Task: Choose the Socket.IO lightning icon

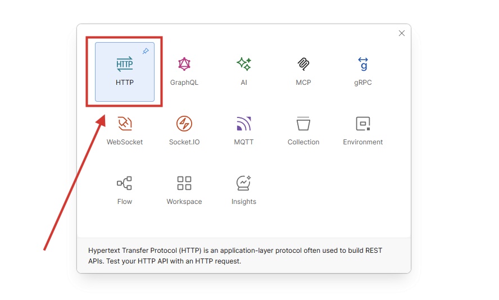Action: [x=184, y=124]
